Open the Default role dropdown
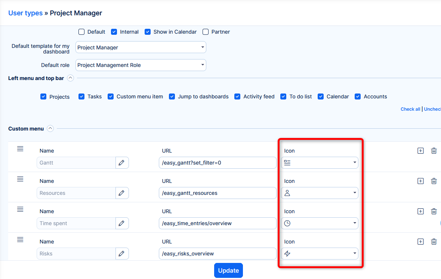The width and height of the screenshot is (441, 279). pos(141,65)
